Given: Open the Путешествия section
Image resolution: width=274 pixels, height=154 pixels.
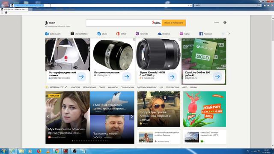Looking at the screenshot, I should (x=173, y=87).
